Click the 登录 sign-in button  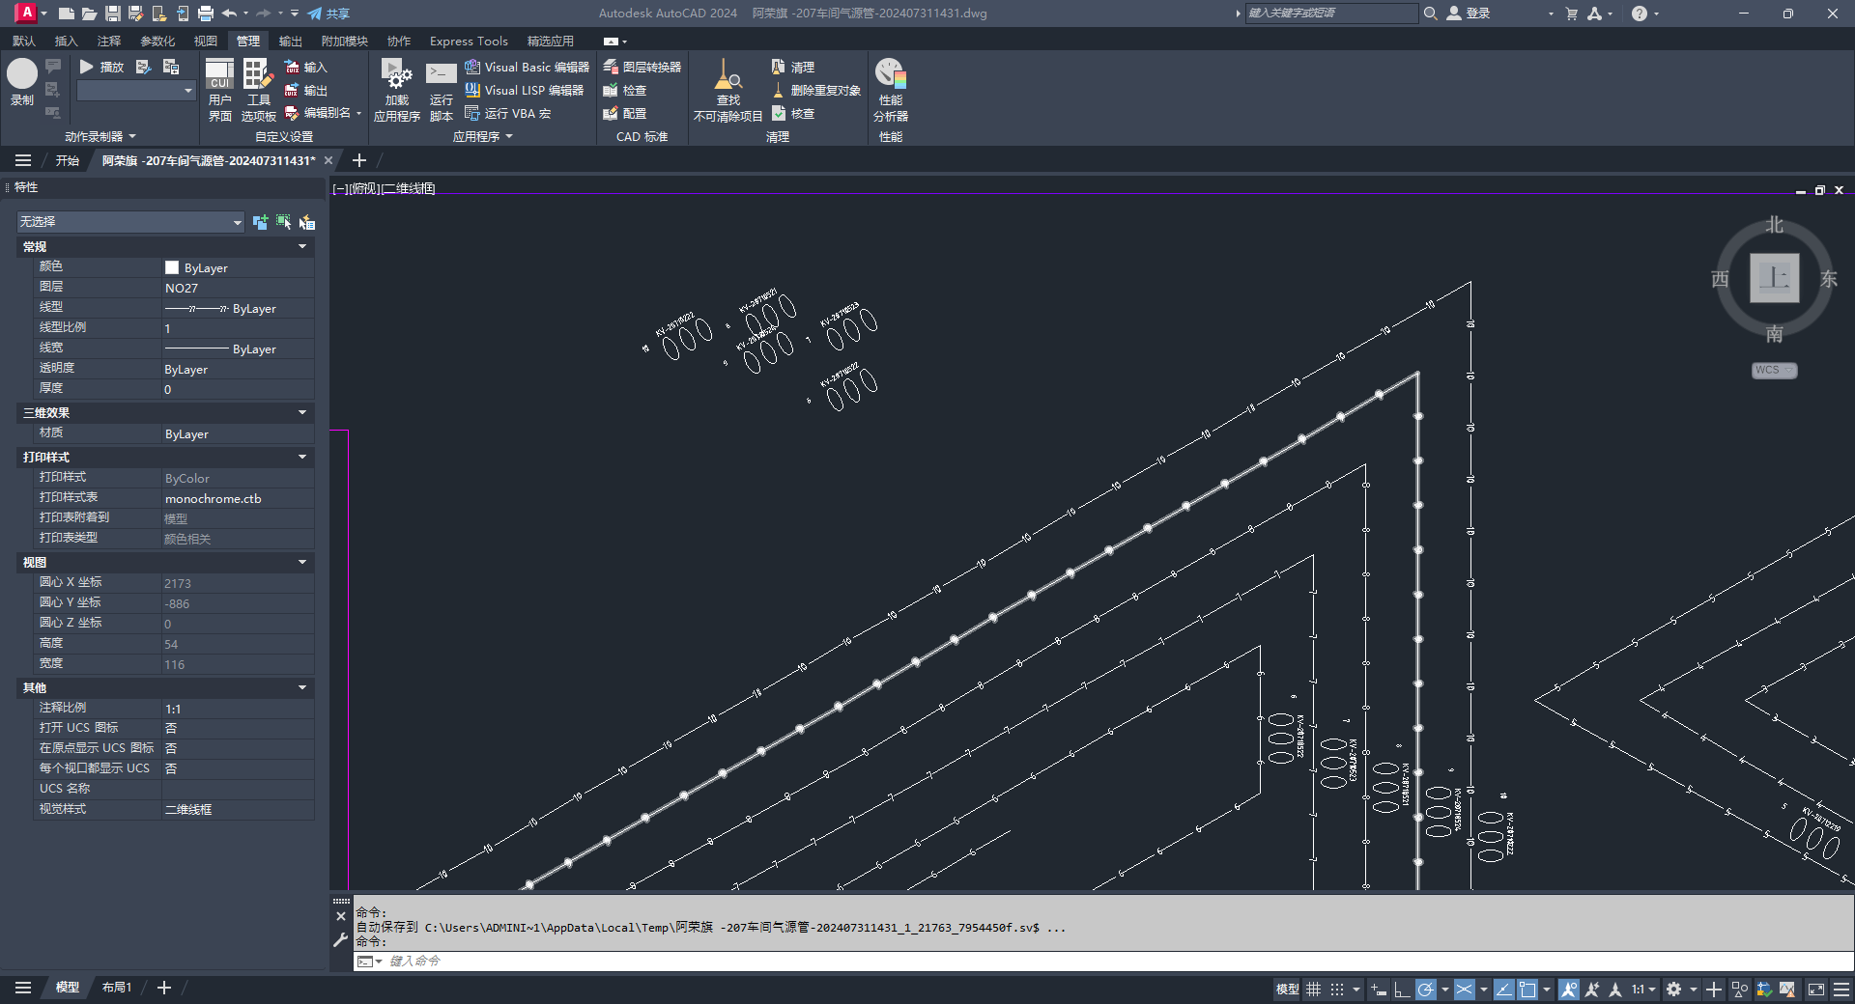click(x=1469, y=14)
